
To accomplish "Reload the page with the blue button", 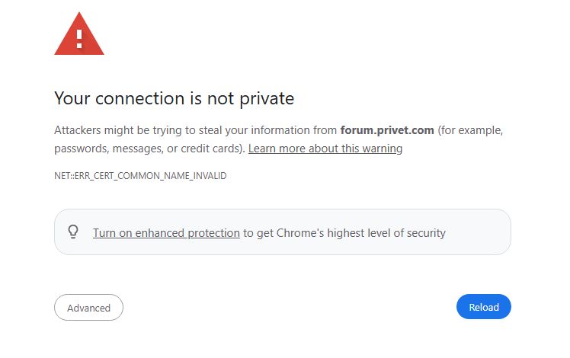I will tap(483, 307).
